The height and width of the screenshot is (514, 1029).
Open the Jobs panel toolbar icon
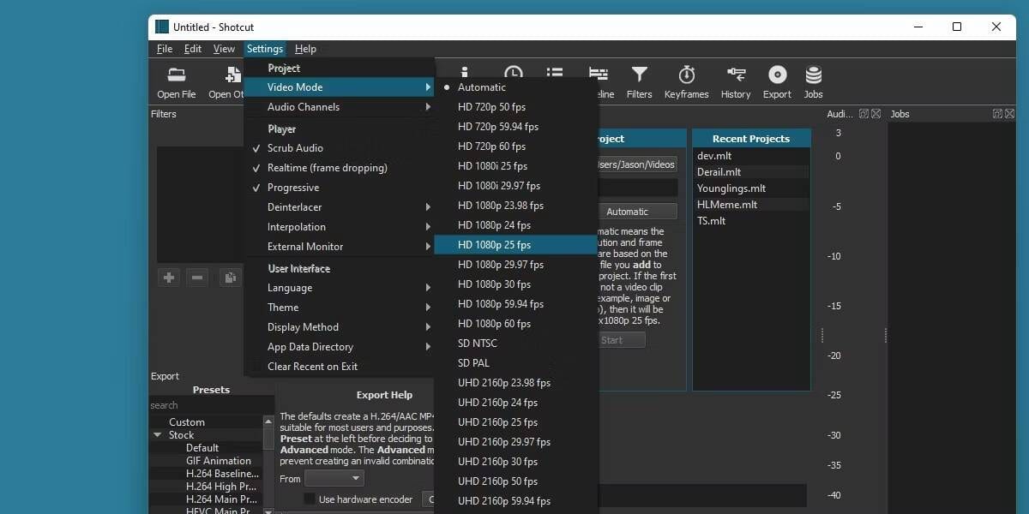pos(813,82)
